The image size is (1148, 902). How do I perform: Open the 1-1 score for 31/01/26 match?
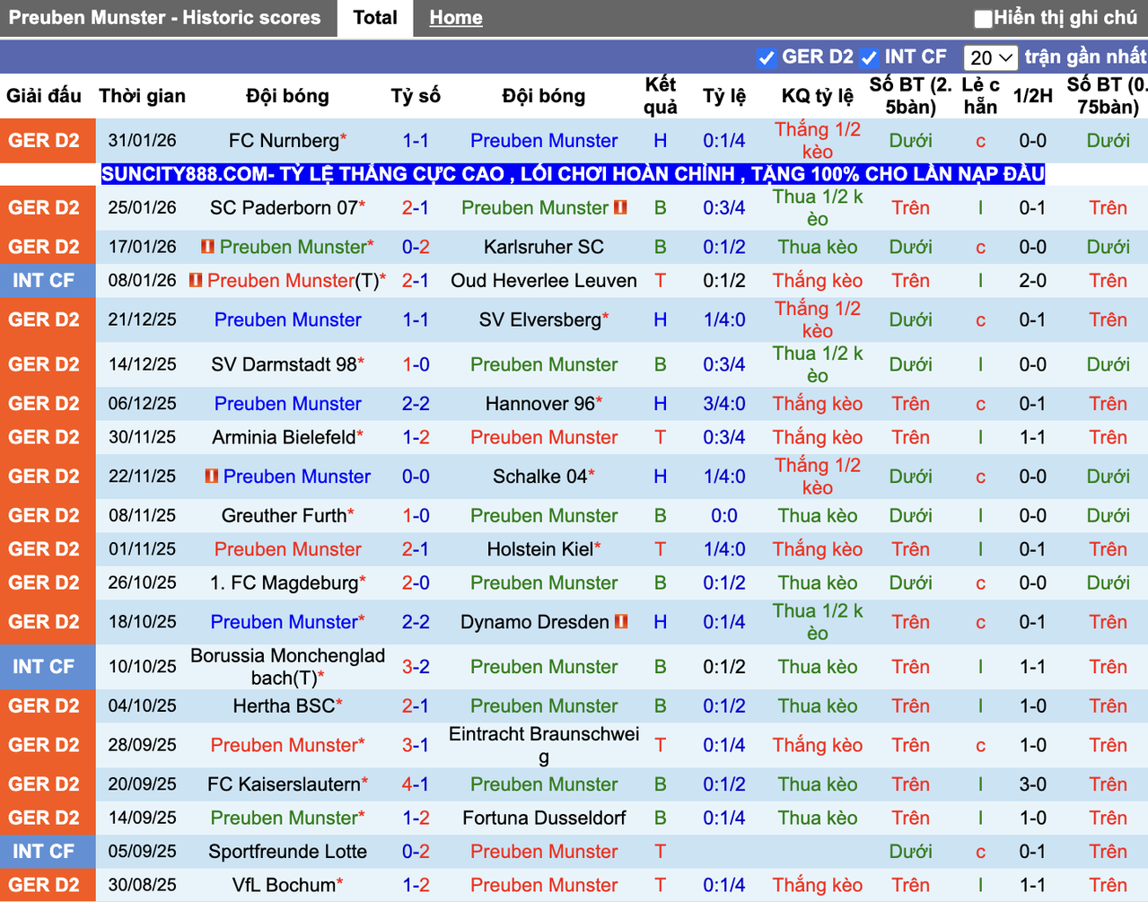point(416,141)
